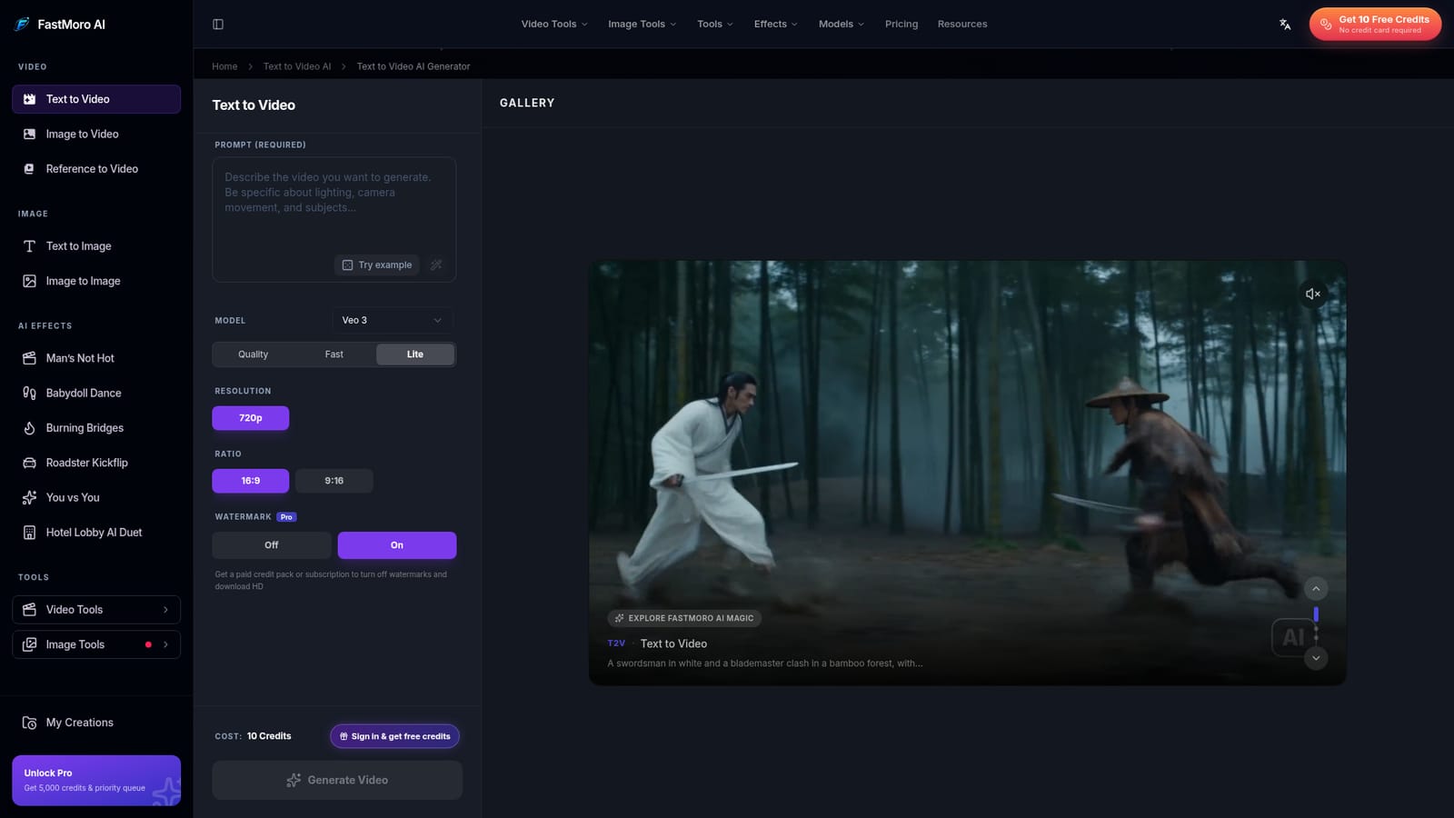The height and width of the screenshot is (818, 1454).
Task: Open Text to Image in sidebar
Action: tap(96, 246)
